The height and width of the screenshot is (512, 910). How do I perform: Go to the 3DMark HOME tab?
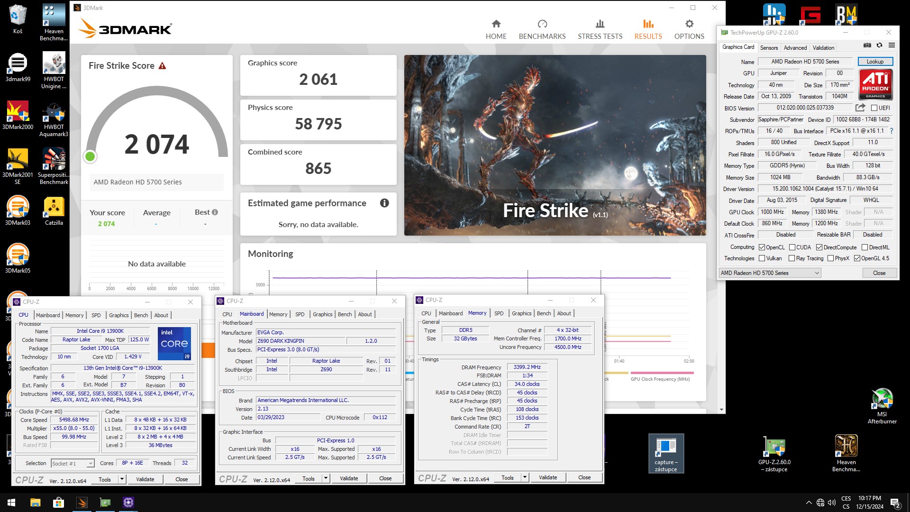point(496,29)
